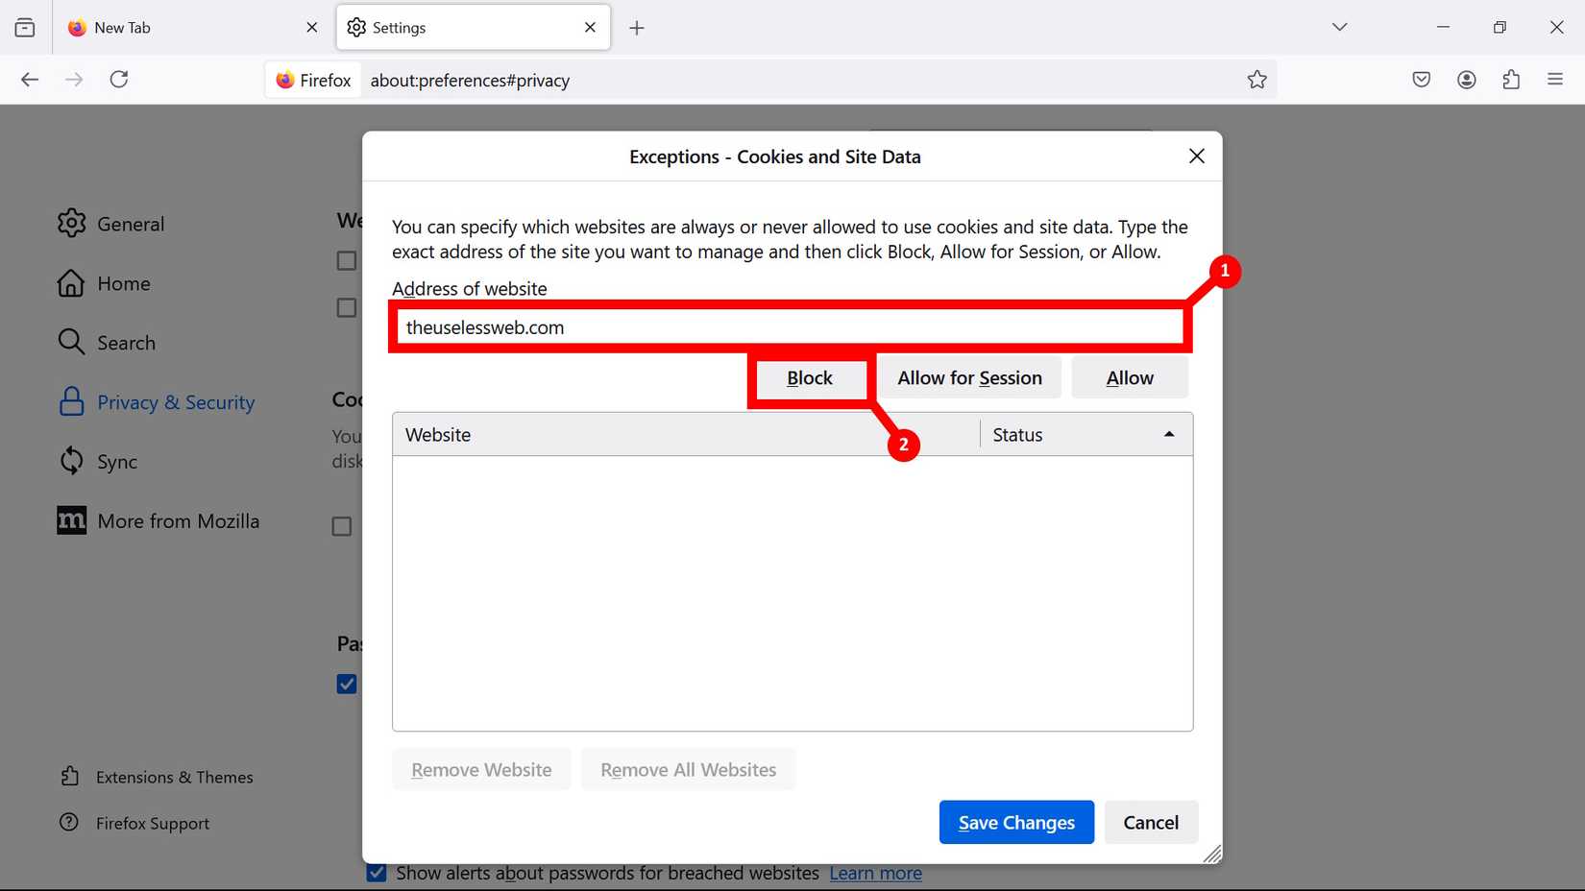Uncheck alerts about passwords for breached websites
The height and width of the screenshot is (891, 1585).
375,873
